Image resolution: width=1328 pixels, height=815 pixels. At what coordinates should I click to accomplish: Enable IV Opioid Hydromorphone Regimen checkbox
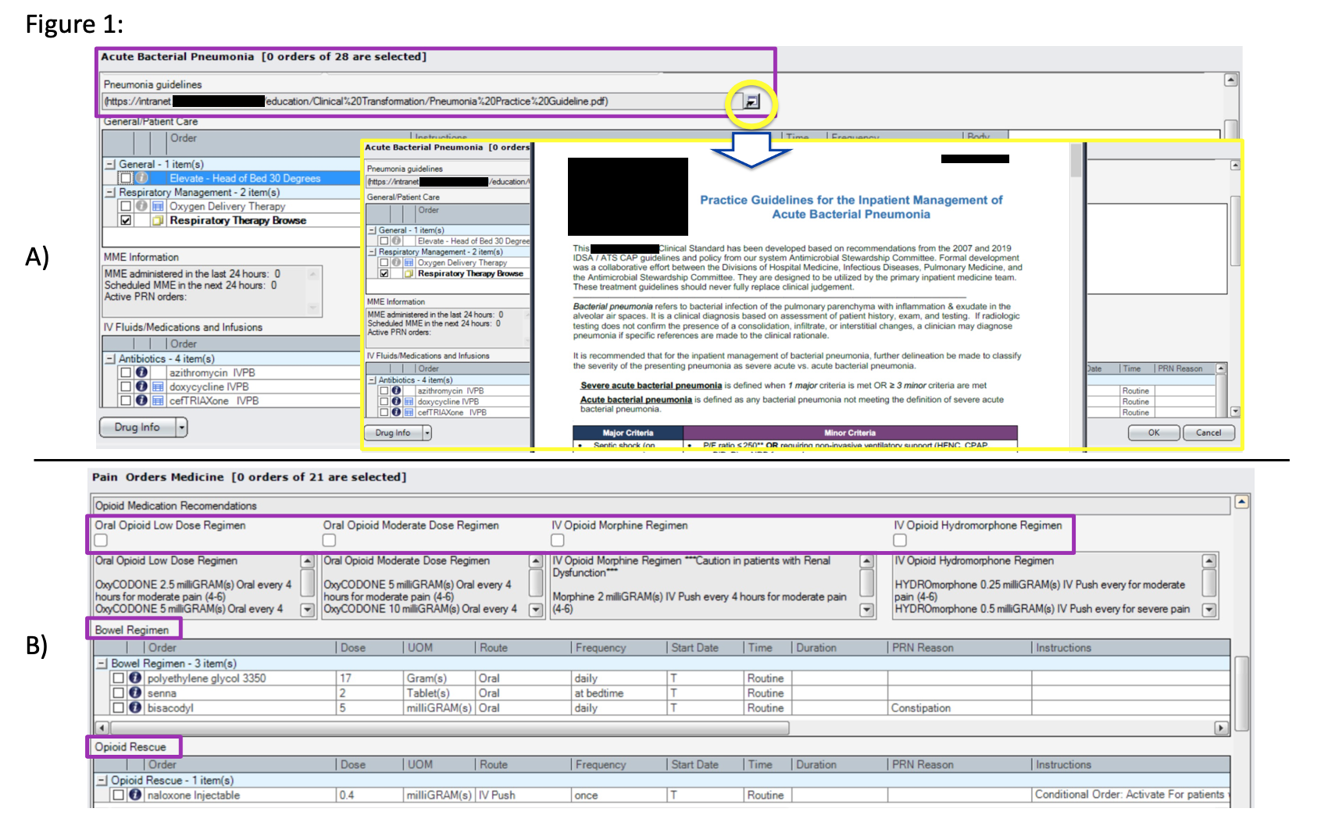pos(900,540)
